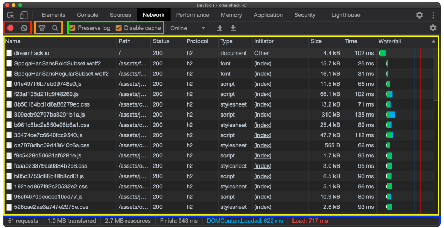Click the (index) initiator link for f23af105d21fc9f48269.js
This screenshot has width=444, height=228.
tap(263, 94)
